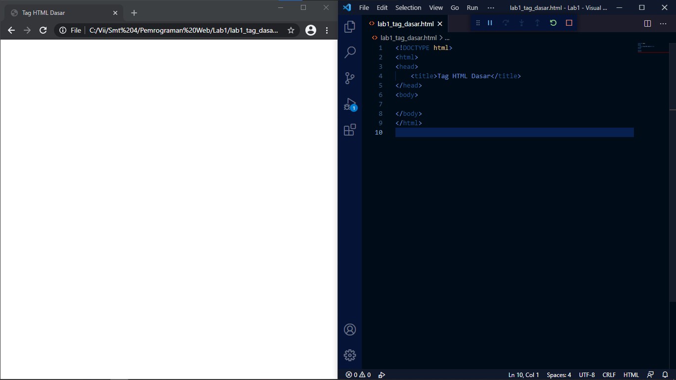Open the Source Control view
Viewport: 676px width, 380px height.
coord(350,78)
